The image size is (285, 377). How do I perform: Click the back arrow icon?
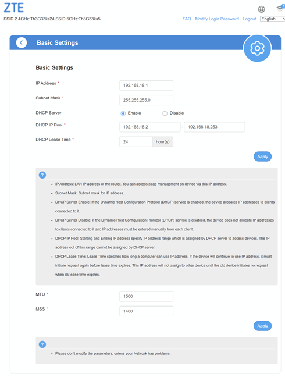[22, 43]
